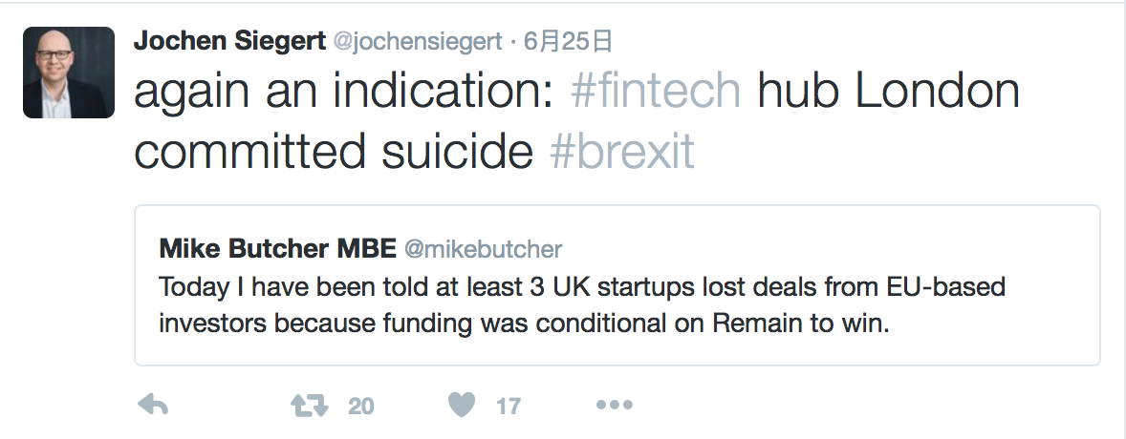
Task: Like the tweet with the heart icon
Action: 462,406
